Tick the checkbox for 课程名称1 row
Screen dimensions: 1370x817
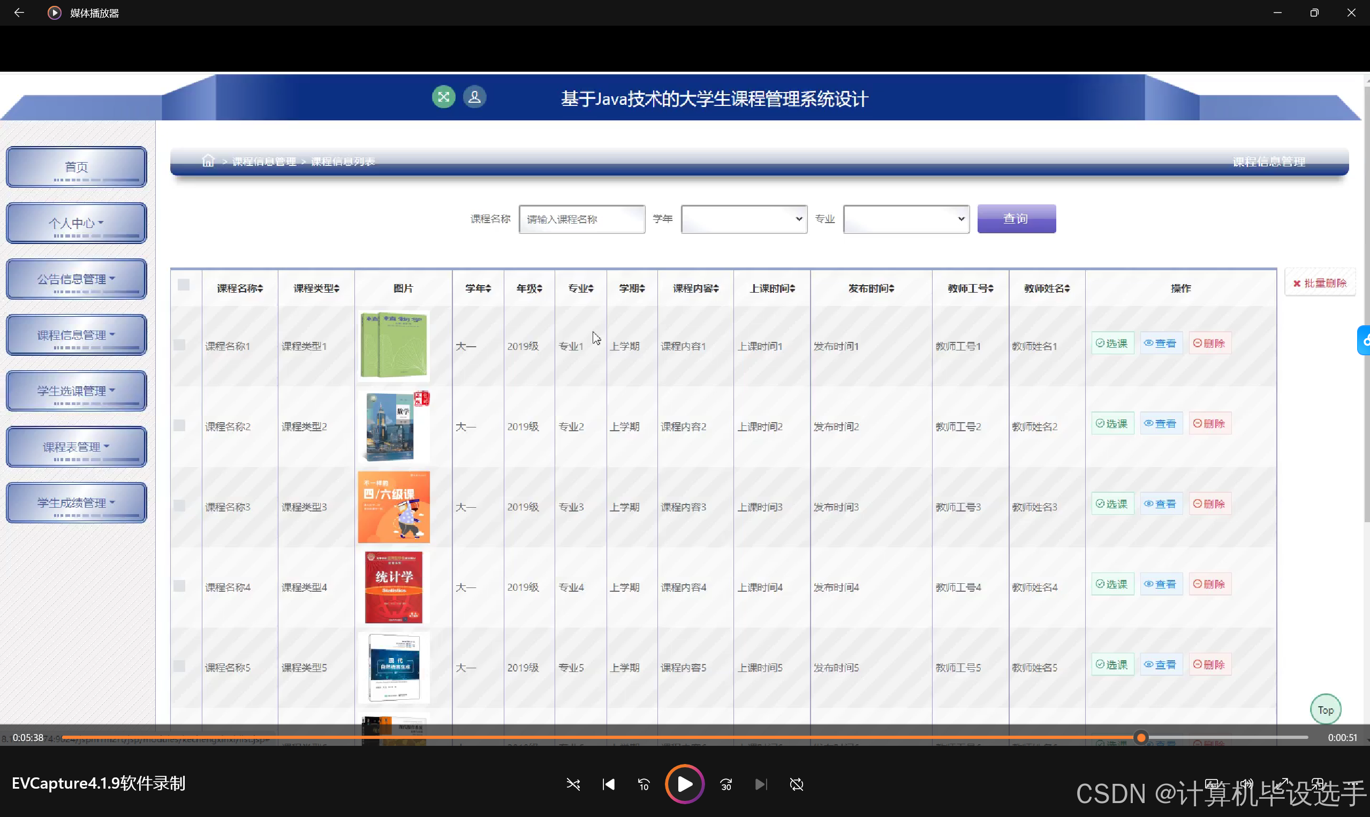click(179, 345)
